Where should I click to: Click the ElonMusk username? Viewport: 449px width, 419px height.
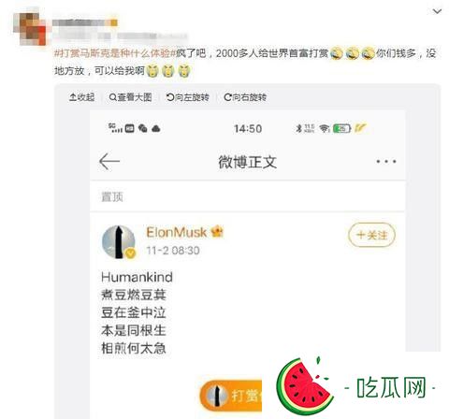click(x=176, y=232)
